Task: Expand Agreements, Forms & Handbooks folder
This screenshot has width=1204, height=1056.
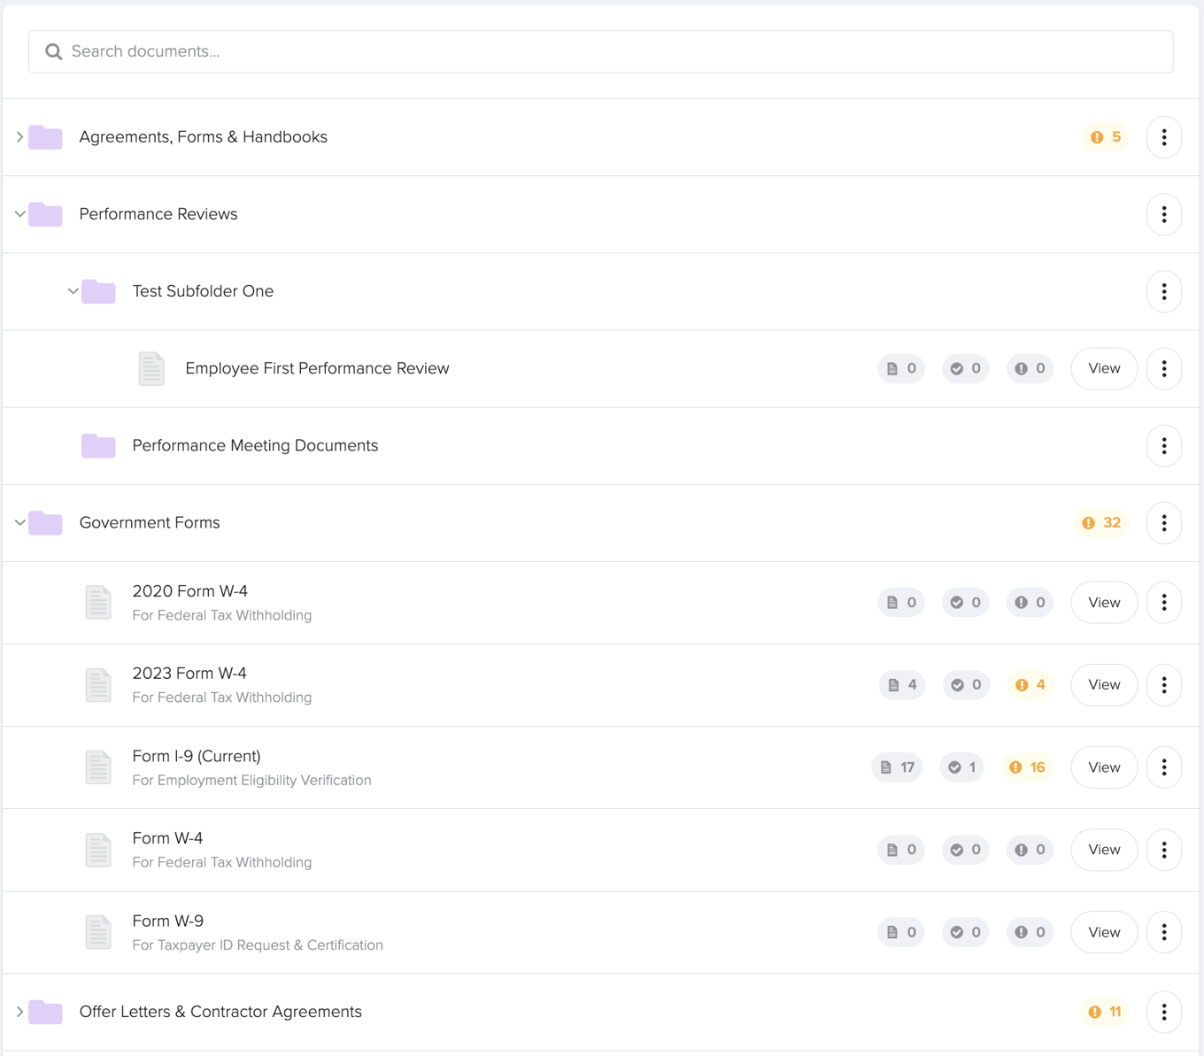Action: click(x=19, y=137)
